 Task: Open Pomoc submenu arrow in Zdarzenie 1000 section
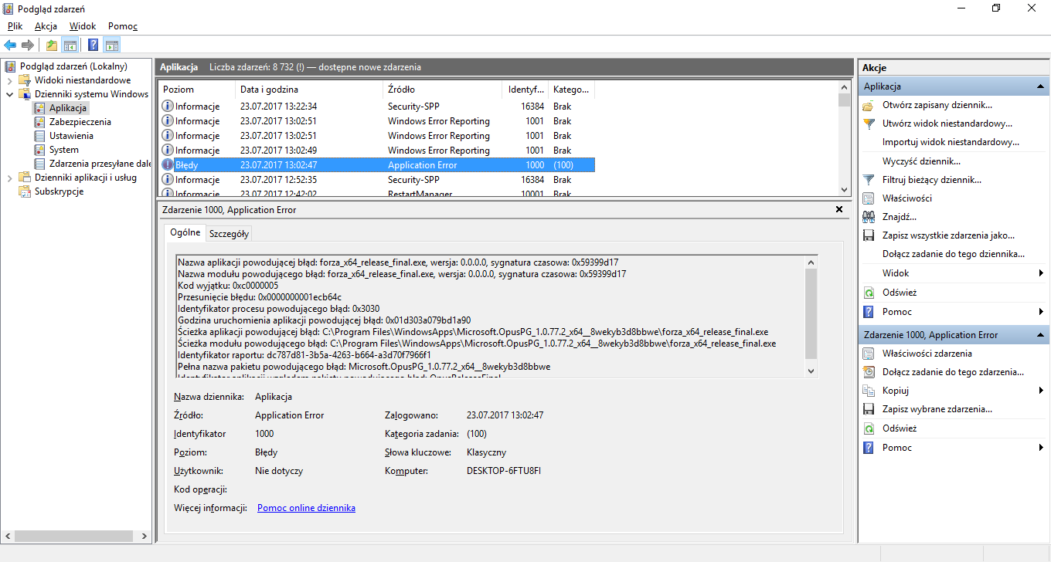(x=1042, y=448)
